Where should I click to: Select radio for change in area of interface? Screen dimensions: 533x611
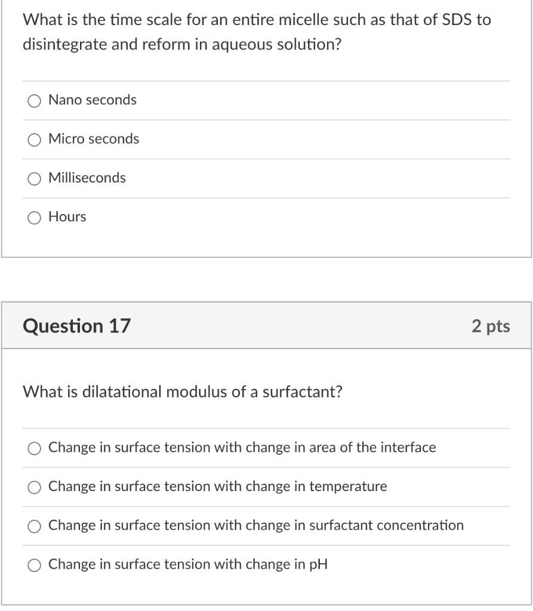point(35,448)
